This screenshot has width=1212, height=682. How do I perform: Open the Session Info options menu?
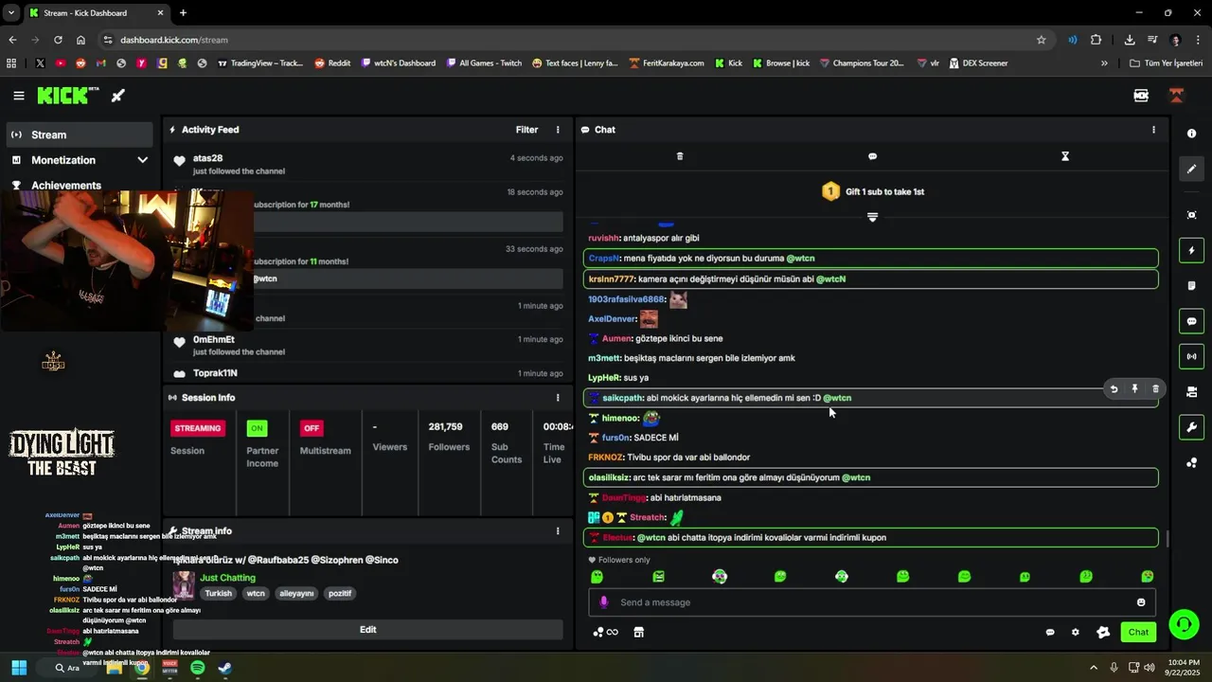(x=558, y=398)
